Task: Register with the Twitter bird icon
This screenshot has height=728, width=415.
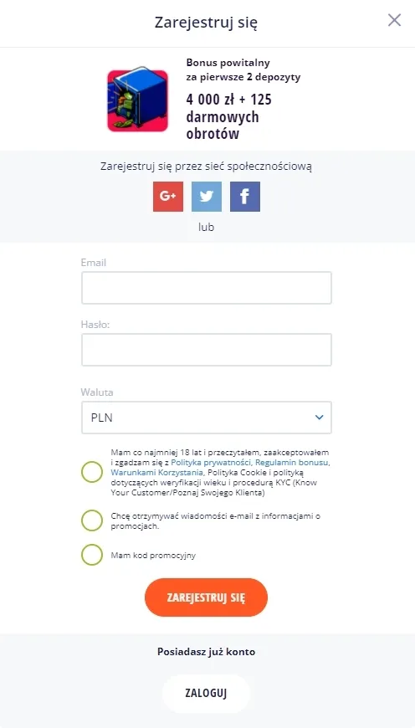Action: (x=207, y=197)
